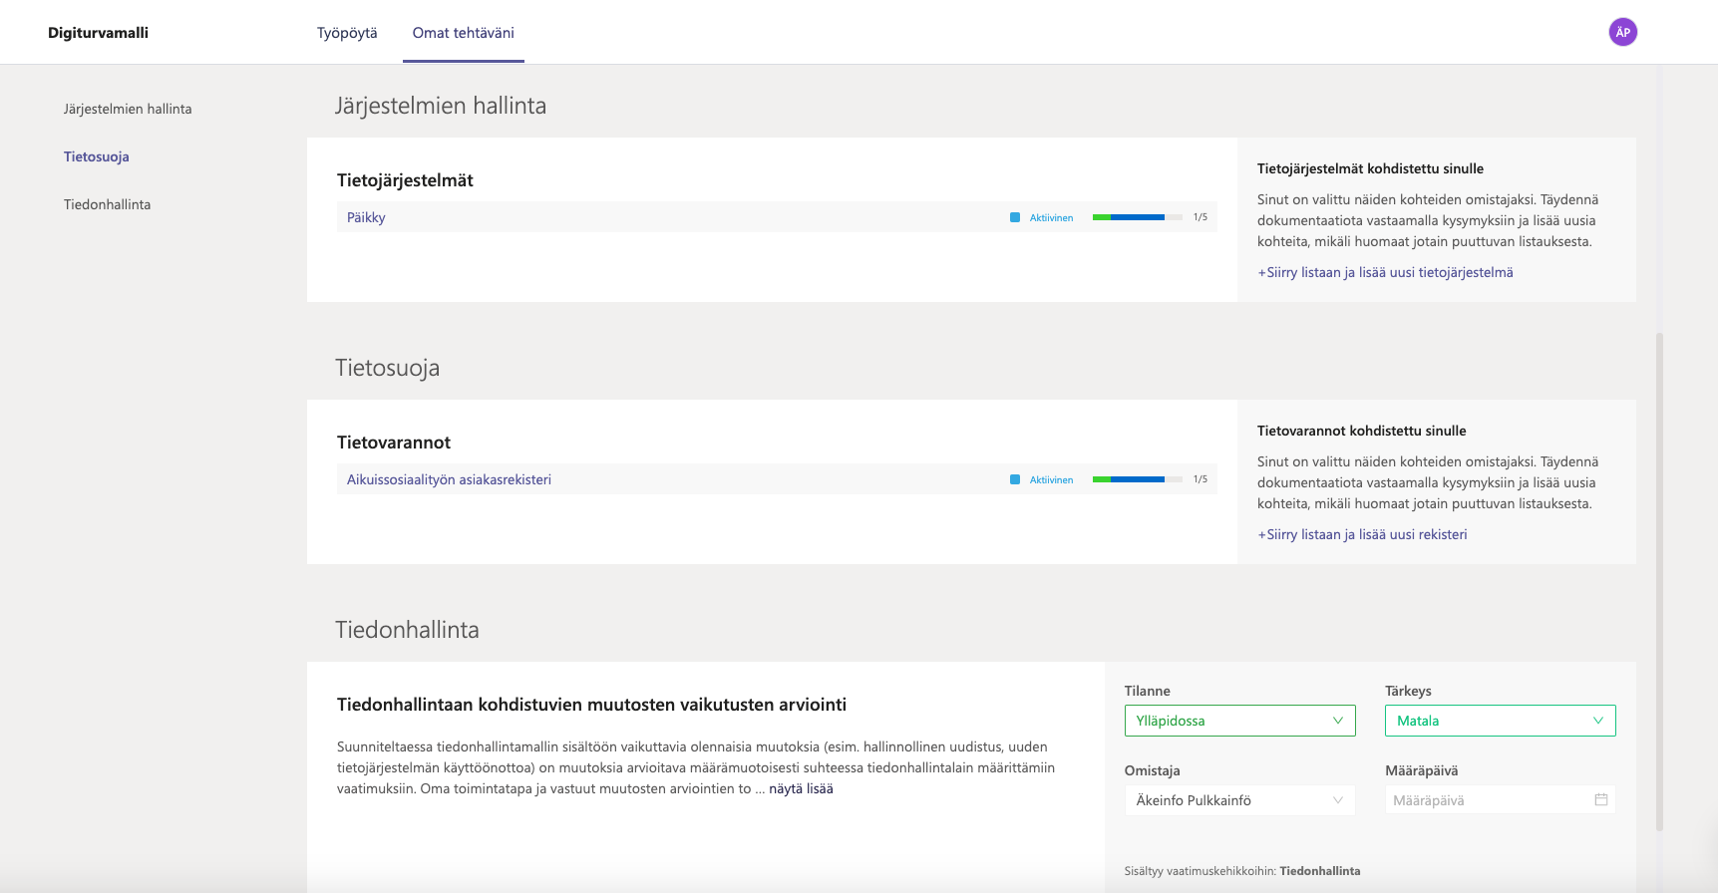
Task: Click the blue Aktiivinen status square for Päikky
Action: tap(1015, 217)
